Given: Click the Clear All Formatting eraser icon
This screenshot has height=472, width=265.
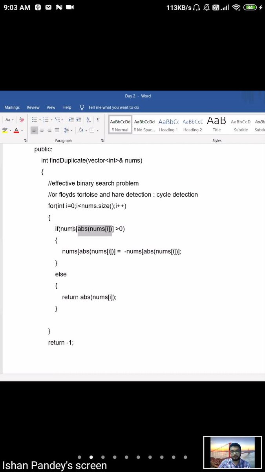Looking at the screenshot, I should coord(22,120).
